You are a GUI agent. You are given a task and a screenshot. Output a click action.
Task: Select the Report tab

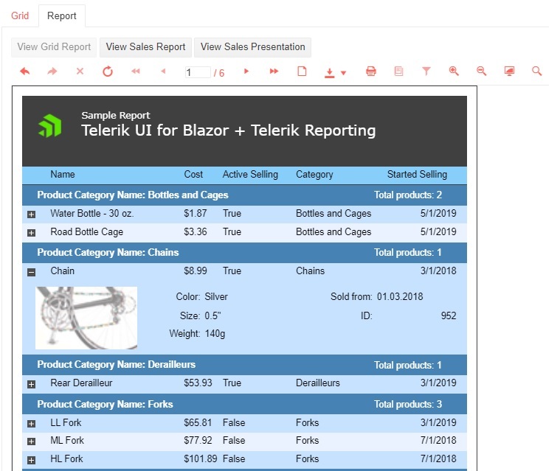62,15
